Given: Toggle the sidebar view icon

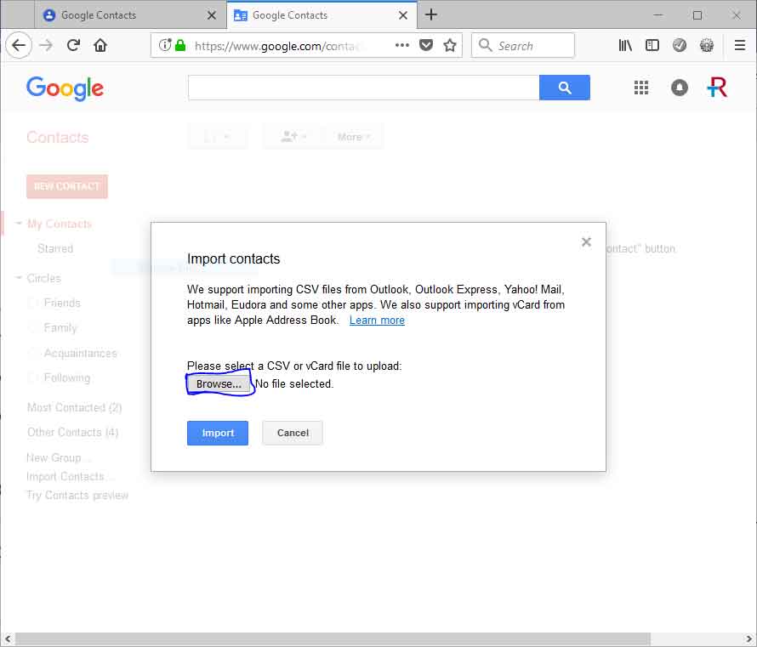Looking at the screenshot, I should [652, 45].
